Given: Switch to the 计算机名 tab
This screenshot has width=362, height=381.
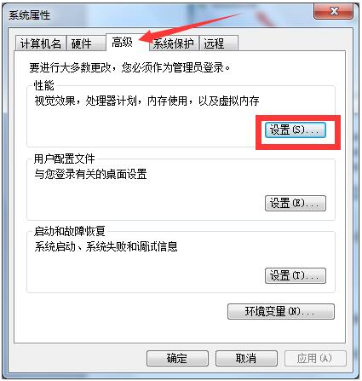Looking at the screenshot, I should point(41,43).
